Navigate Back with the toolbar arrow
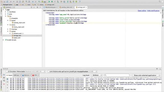 [33, 2]
